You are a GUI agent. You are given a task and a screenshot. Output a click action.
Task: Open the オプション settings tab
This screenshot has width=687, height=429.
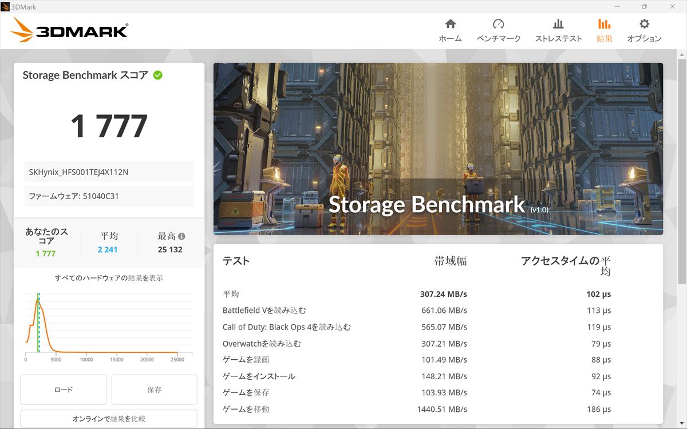point(644,30)
